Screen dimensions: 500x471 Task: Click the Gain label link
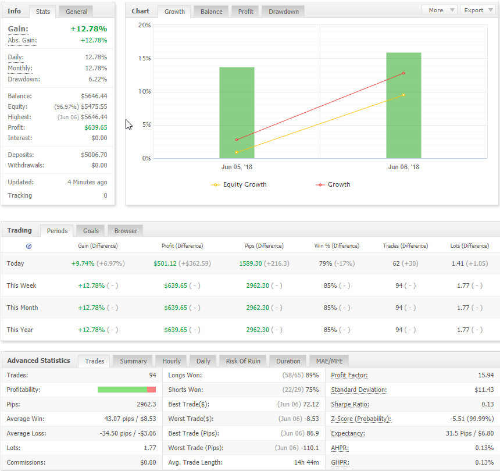point(18,29)
